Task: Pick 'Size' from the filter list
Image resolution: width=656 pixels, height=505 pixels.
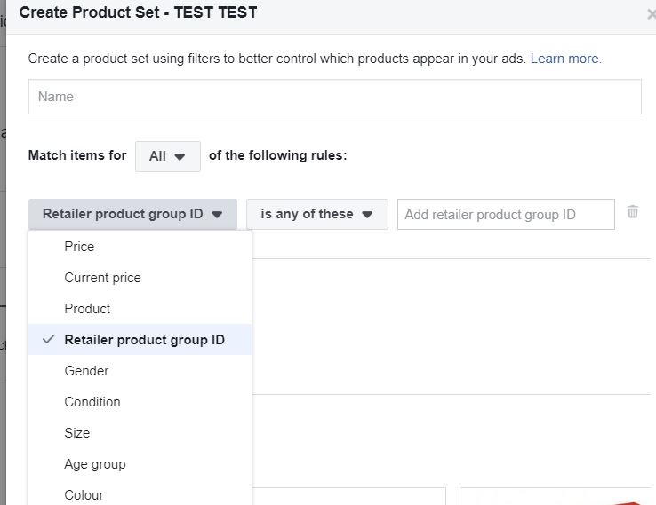Action: [77, 433]
